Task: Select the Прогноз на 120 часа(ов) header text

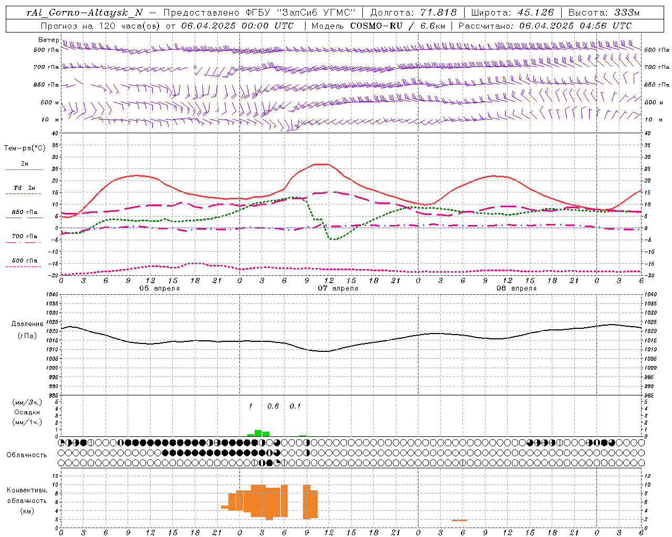Action: (x=101, y=26)
